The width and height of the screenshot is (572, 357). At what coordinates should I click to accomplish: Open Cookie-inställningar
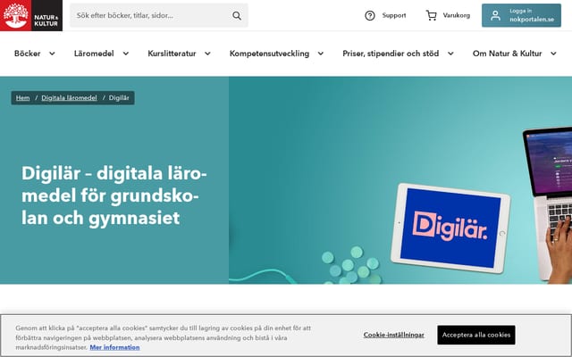tap(393, 335)
